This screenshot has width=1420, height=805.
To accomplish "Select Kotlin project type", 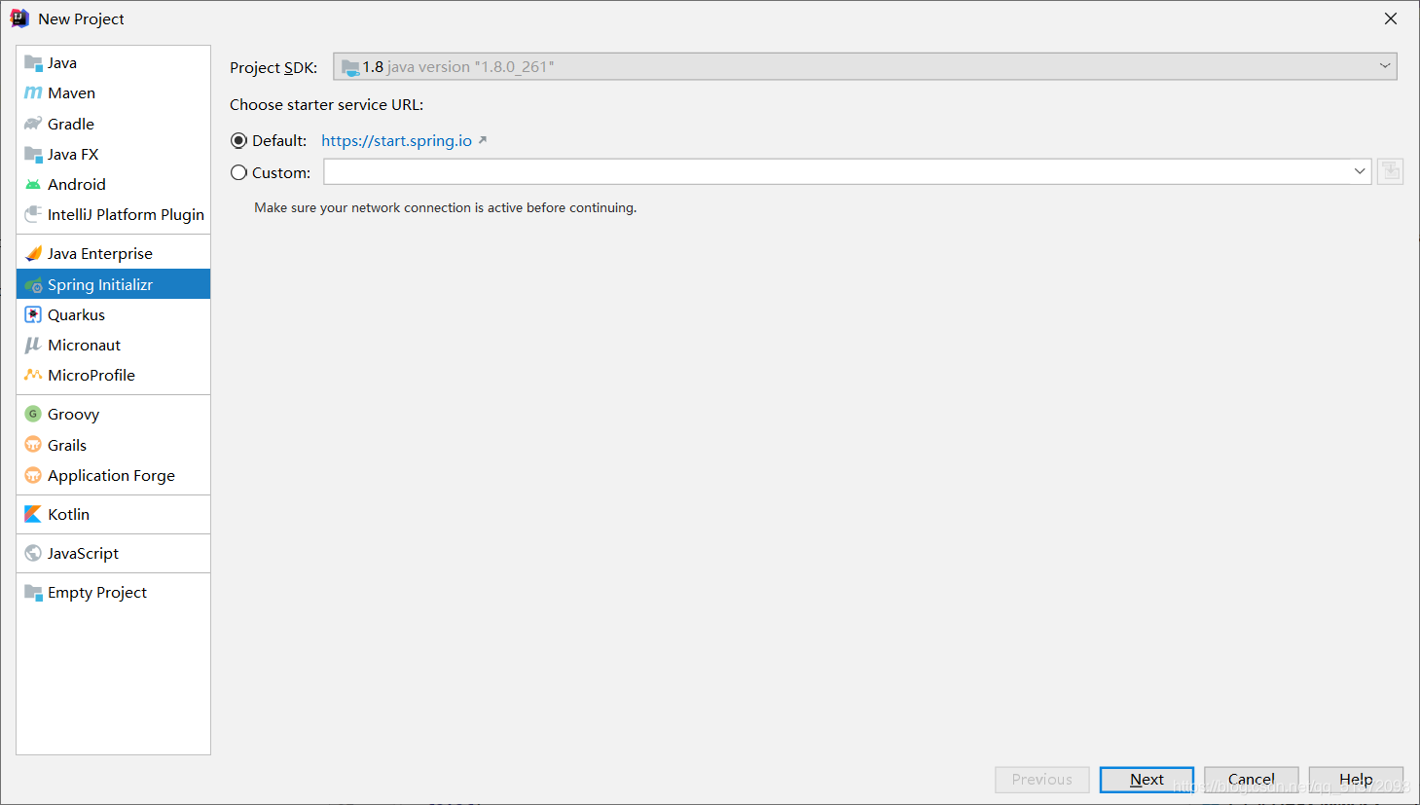I will pyautogui.click(x=114, y=514).
